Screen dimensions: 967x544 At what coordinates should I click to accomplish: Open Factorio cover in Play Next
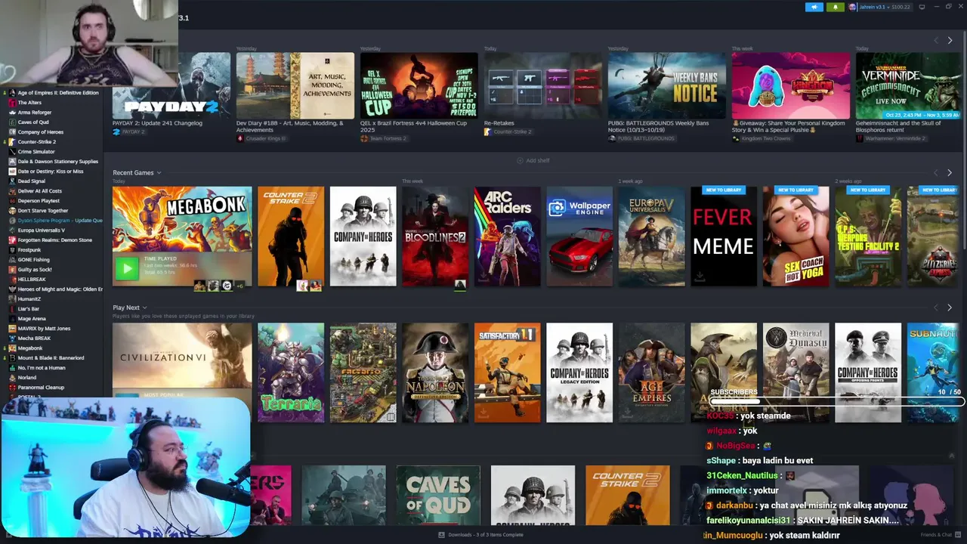pyautogui.click(x=363, y=372)
